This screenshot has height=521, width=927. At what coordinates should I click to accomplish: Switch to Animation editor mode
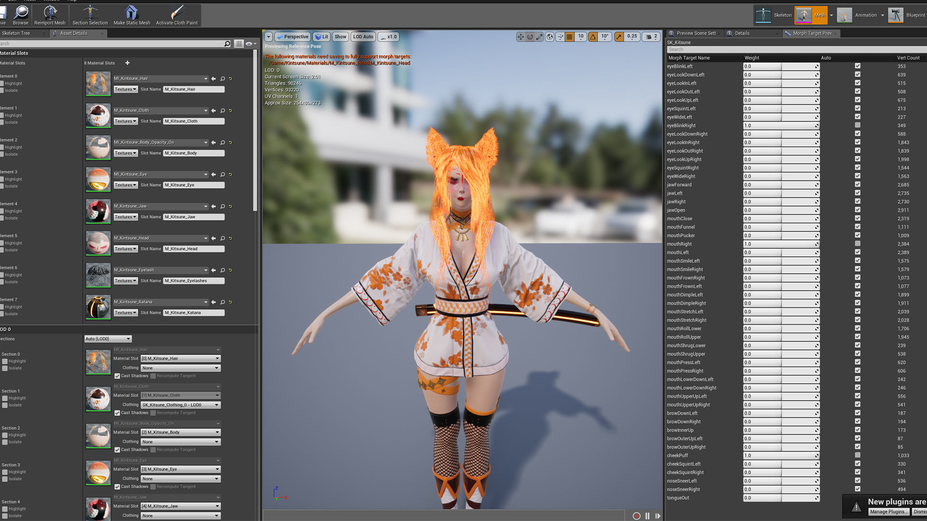coord(858,15)
